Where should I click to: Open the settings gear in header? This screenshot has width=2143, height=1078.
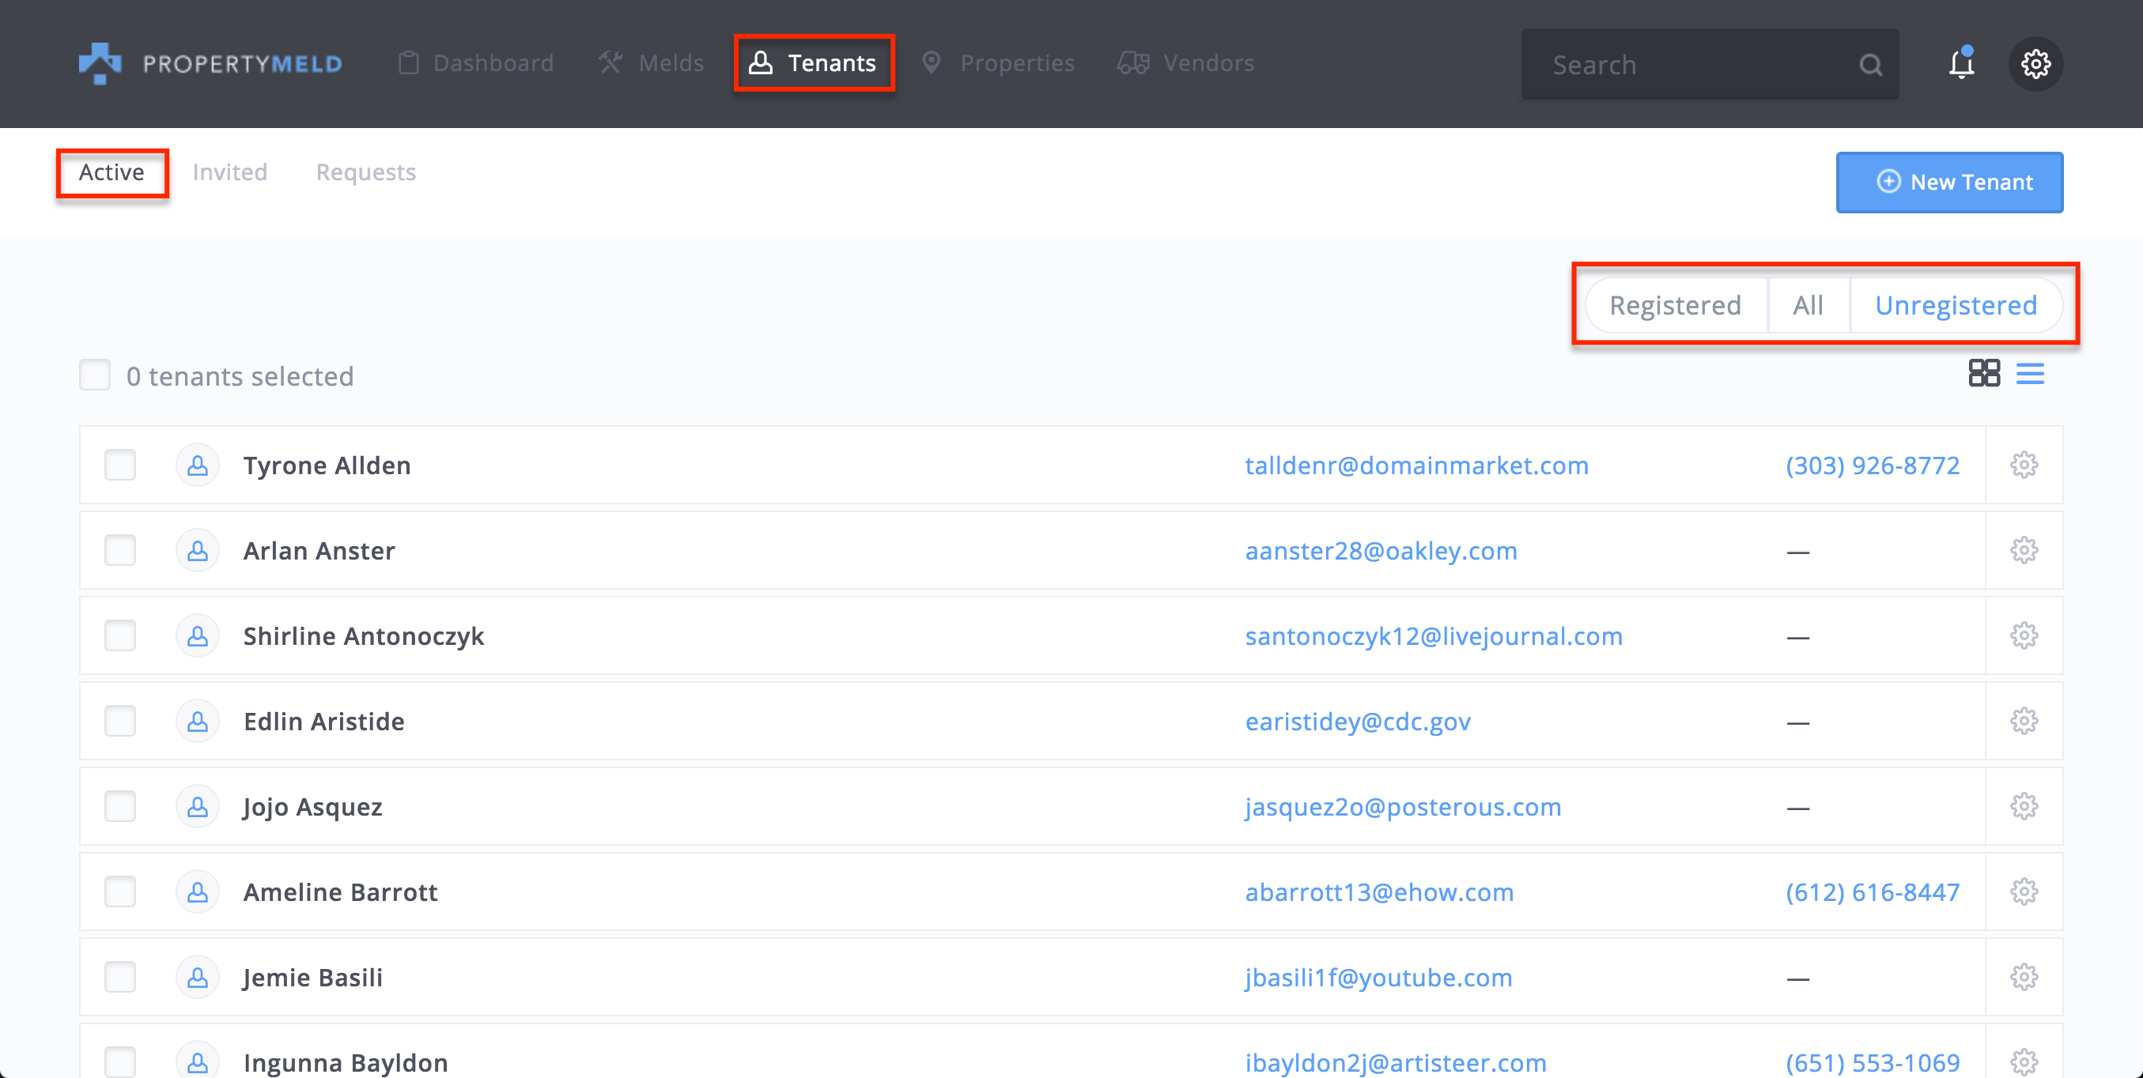coord(2035,64)
